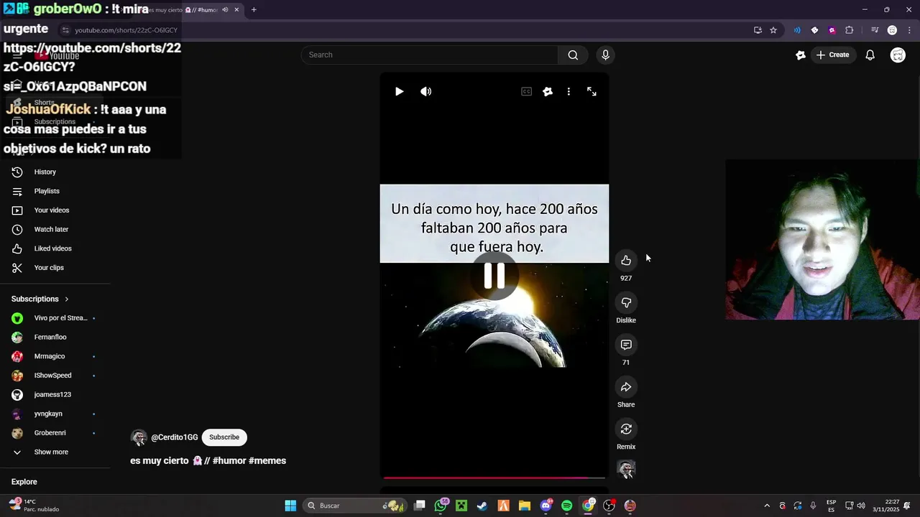Search with your voice microphone

pyautogui.click(x=605, y=55)
